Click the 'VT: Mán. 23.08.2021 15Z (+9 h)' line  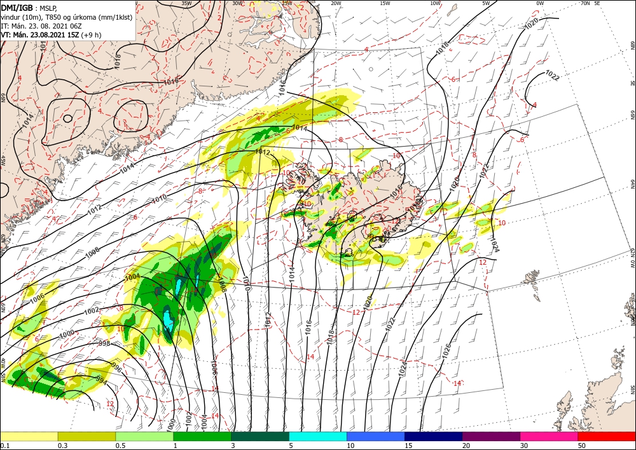coord(51,35)
